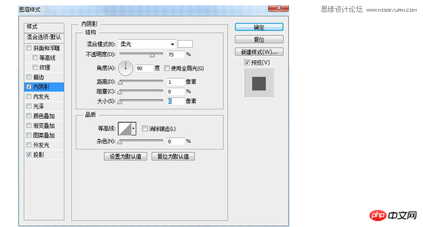
Task: Click the 距离 slider handle
Action: click(120, 82)
